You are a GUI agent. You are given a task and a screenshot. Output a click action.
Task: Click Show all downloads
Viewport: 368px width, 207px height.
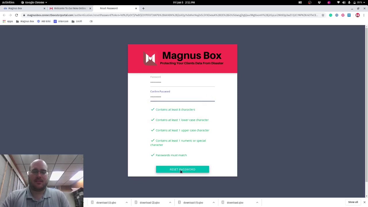353,202
